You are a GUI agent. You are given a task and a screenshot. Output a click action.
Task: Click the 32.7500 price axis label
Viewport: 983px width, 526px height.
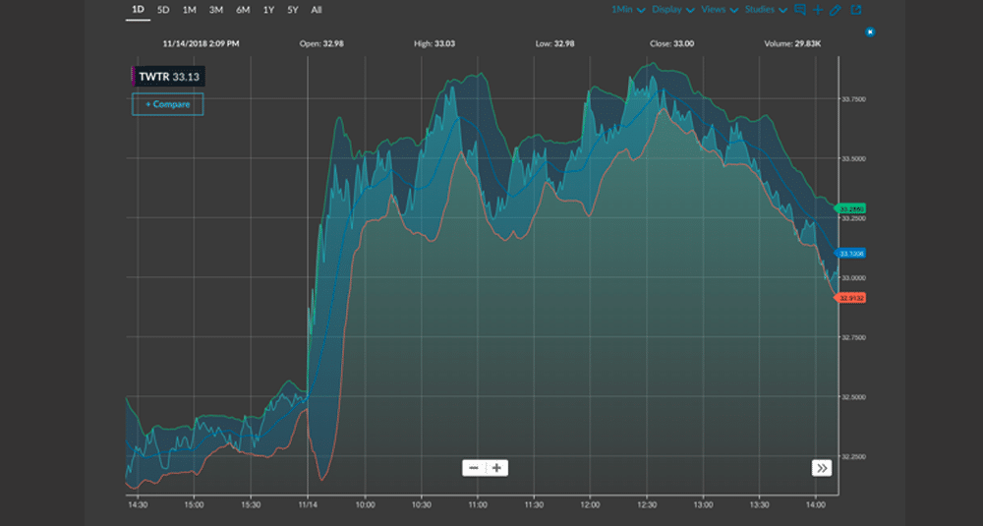click(x=853, y=337)
